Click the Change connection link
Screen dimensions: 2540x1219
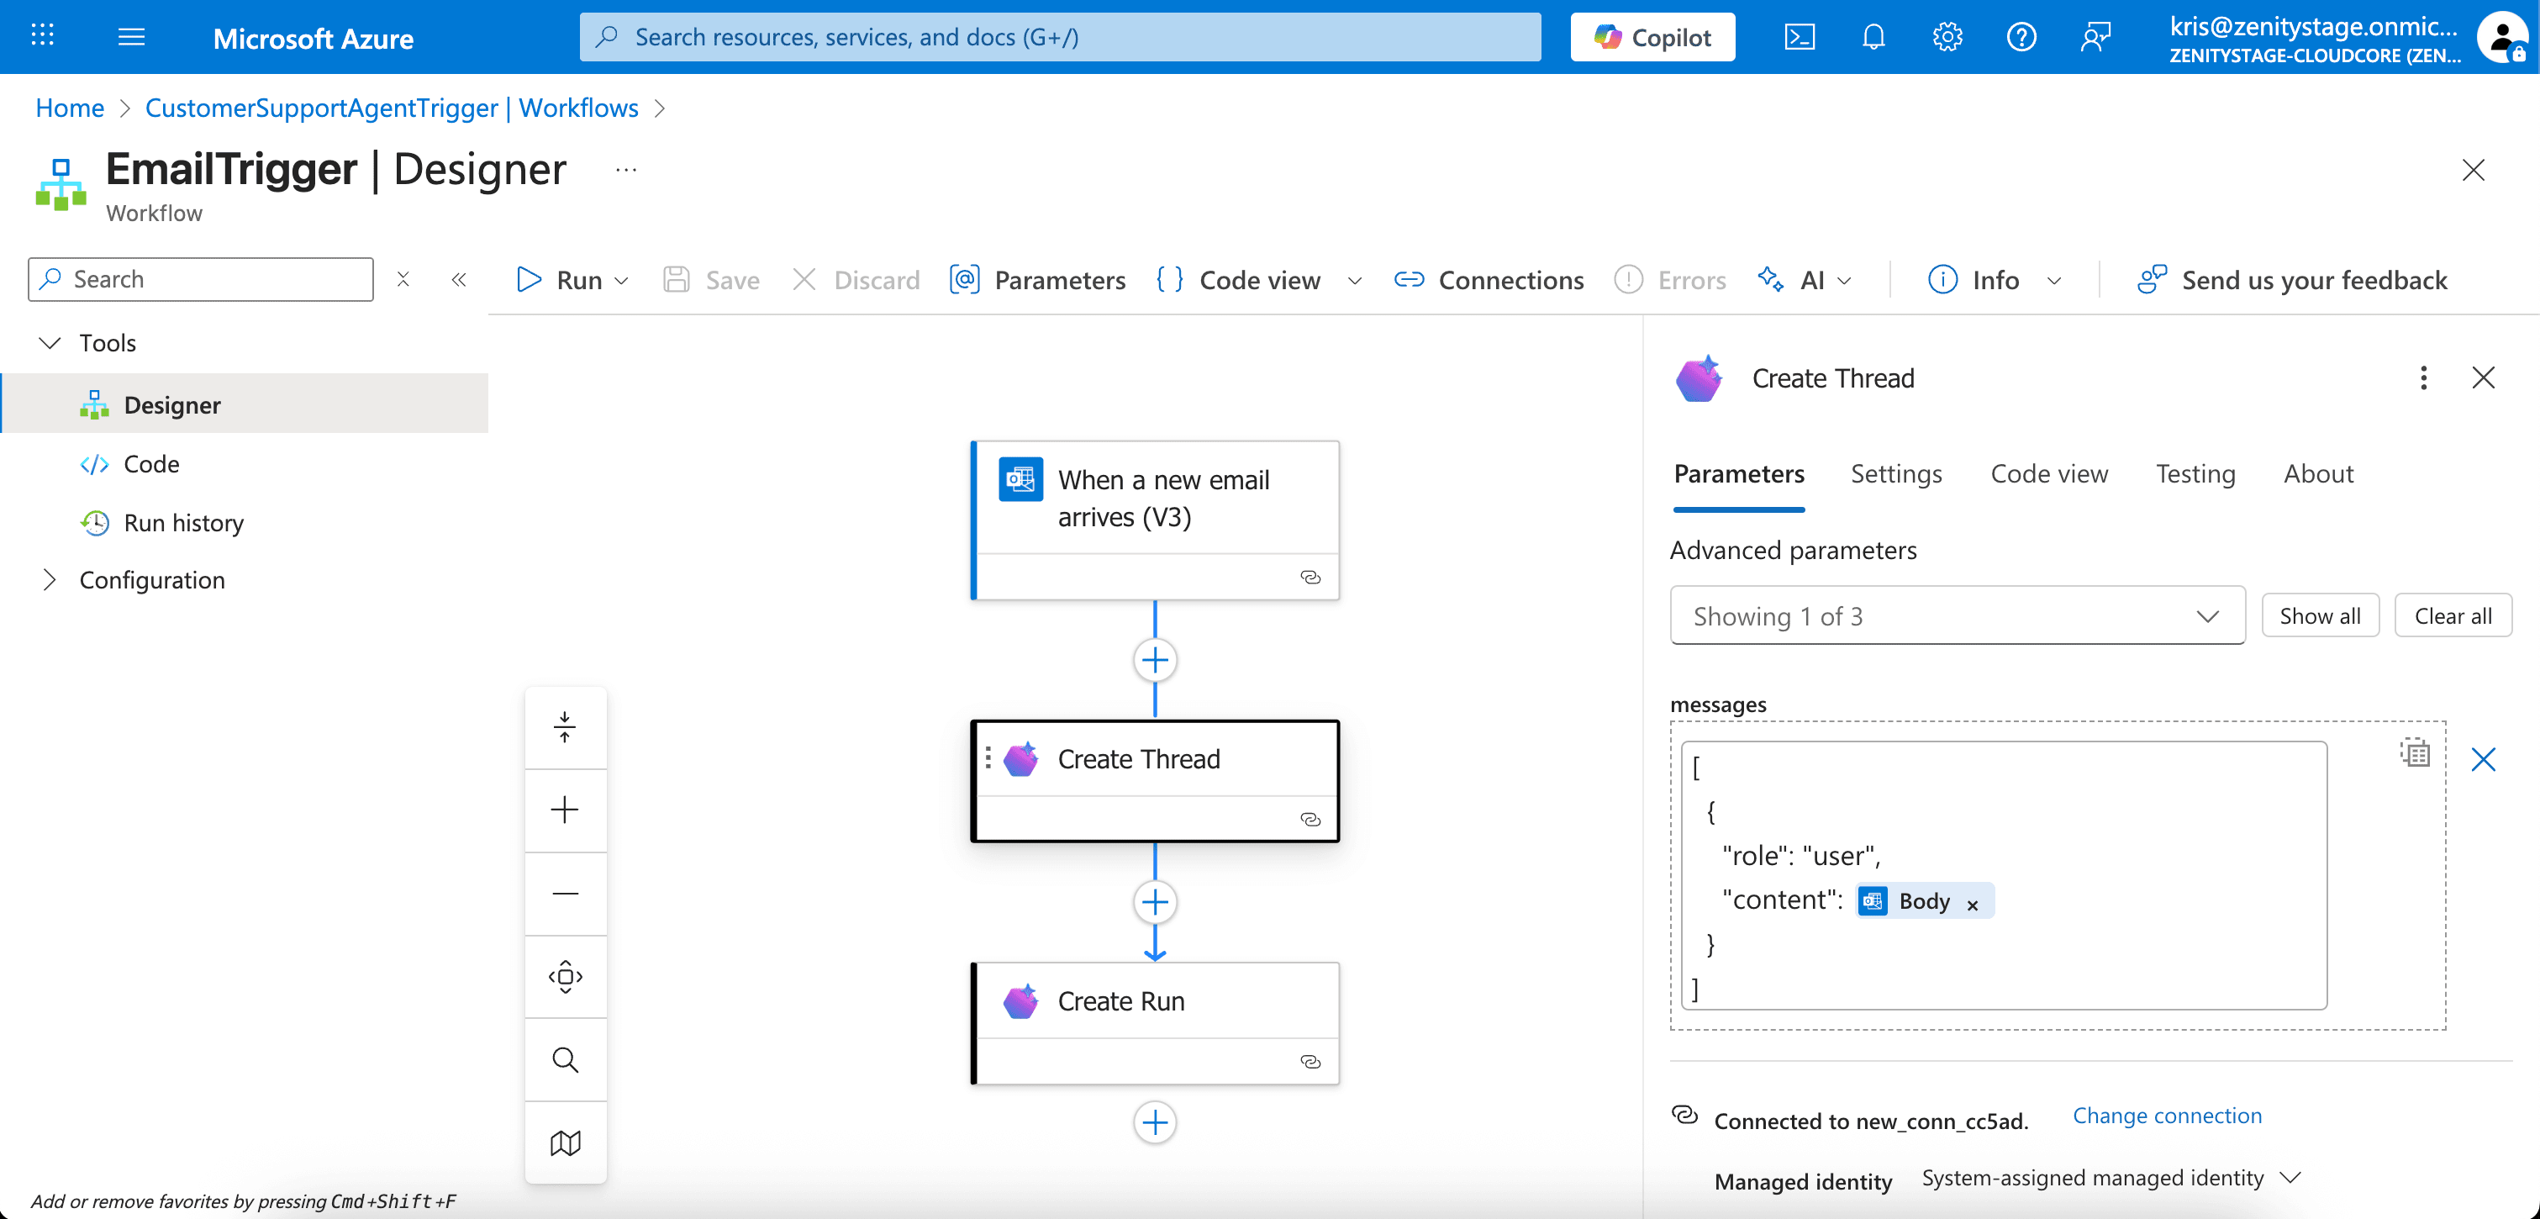2166,1116
